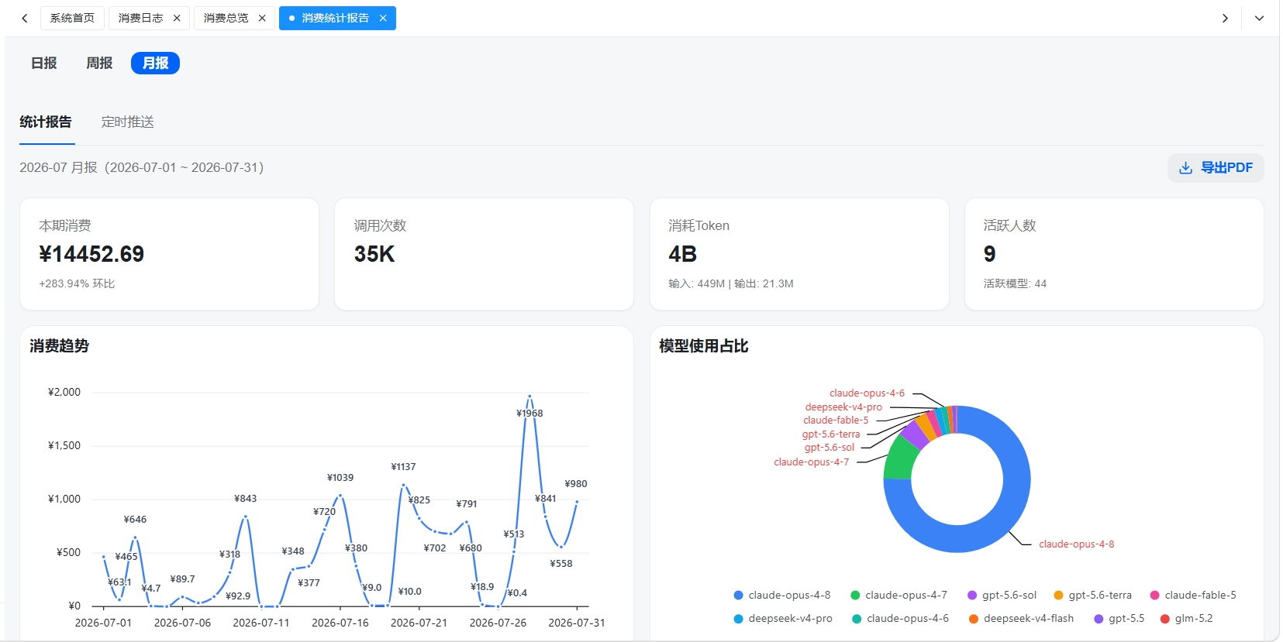Screen dimensions: 1283x642
Task: Toggle claude-opus-4-6 legend entry
Action: [x=900, y=619]
